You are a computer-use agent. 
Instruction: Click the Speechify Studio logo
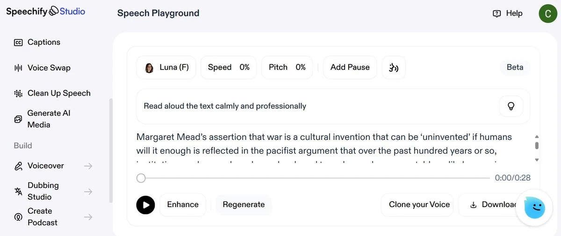click(x=45, y=11)
